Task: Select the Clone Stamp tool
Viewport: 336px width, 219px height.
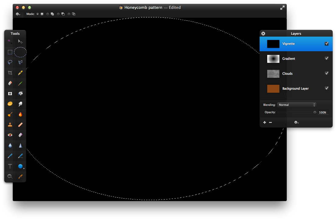Action: coord(10,124)
